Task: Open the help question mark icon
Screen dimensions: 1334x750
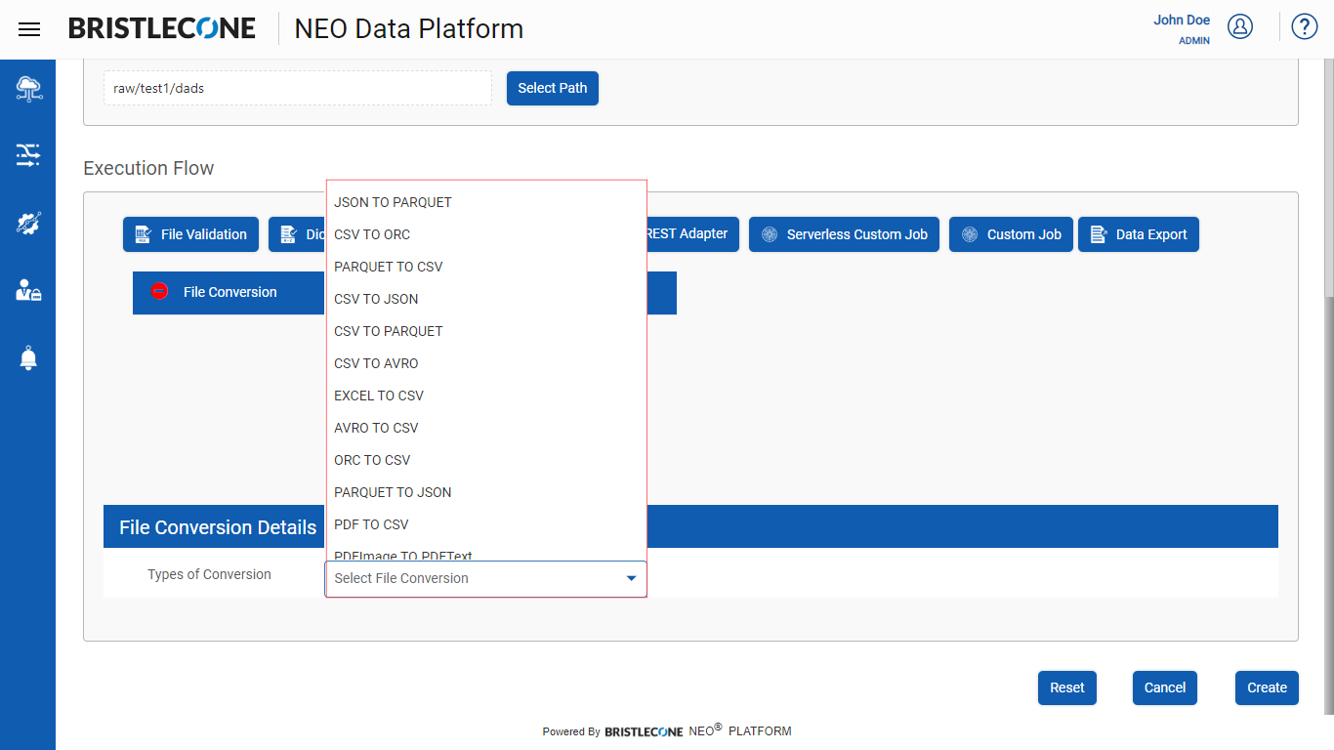Action: tap(1305, 26)
